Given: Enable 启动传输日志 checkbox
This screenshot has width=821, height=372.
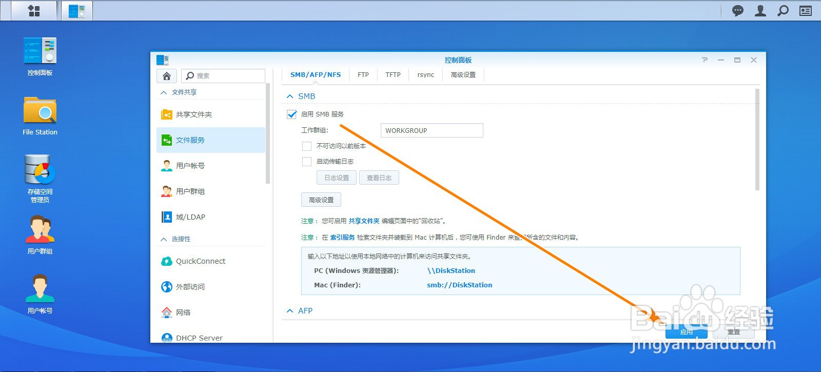Looking at the screenshot, I should pos(307,162).
